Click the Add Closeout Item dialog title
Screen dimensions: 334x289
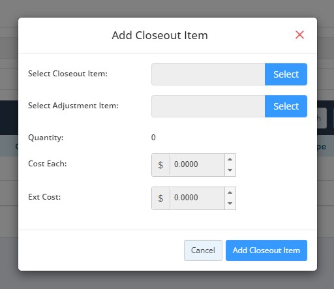(x=160, y=35)
